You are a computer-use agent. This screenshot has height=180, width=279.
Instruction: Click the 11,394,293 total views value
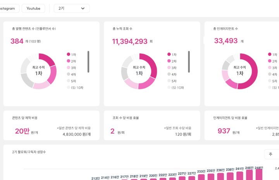click(130, 41)
